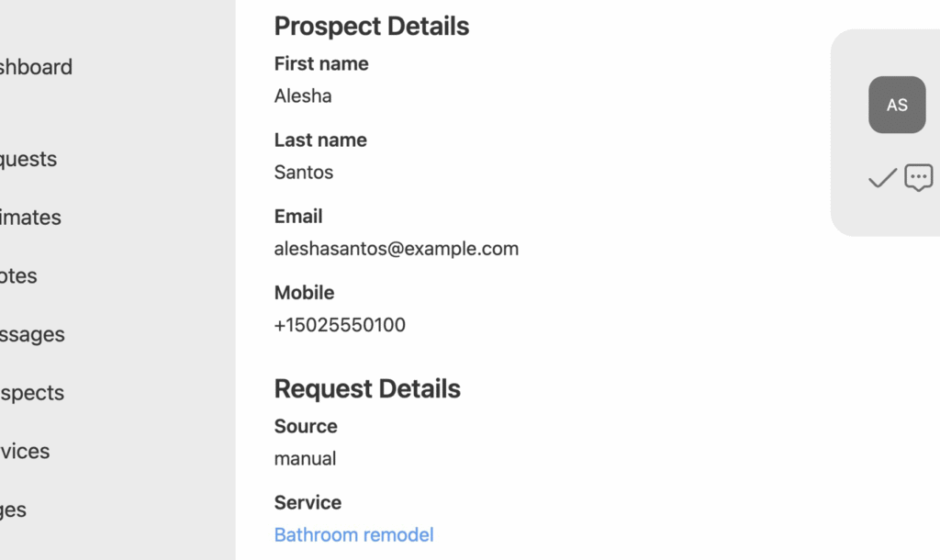Click the mobile number +15025550100

[x=340, y=324]
